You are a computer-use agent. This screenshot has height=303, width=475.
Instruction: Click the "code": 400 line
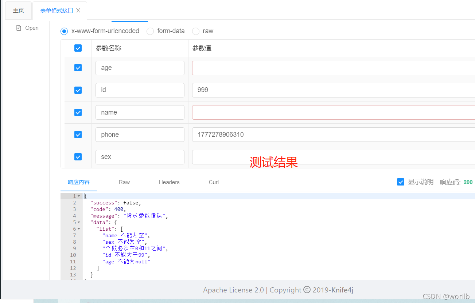[x=108, y=209]
